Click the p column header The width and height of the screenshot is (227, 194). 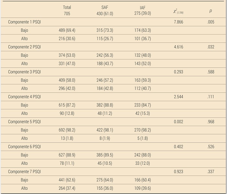[x=211, y=11]
